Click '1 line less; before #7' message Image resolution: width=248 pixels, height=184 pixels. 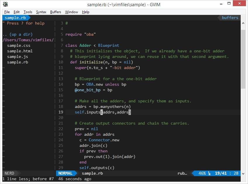28,179
